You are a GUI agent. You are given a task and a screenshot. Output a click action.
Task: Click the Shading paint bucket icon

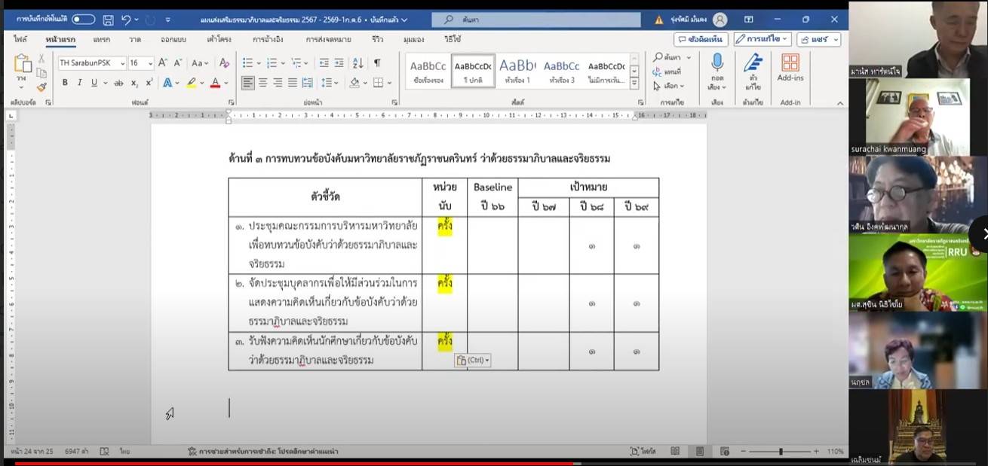(355, 83)
